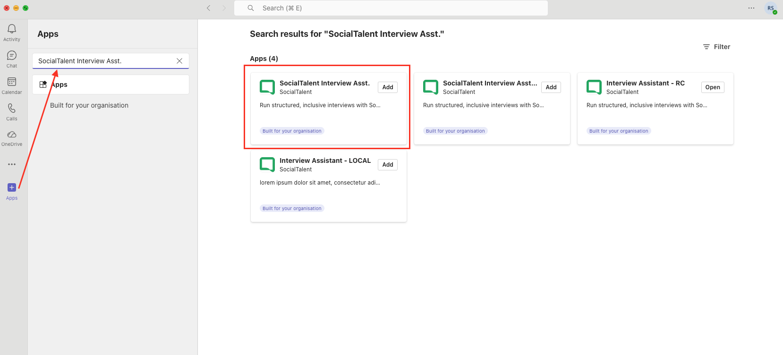
Task: Click Built for your organisation tag on LOCAL card
Action: coord(292,208)
